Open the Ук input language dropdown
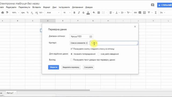This screenshot has height=97, width=172. tap(162, 13)
